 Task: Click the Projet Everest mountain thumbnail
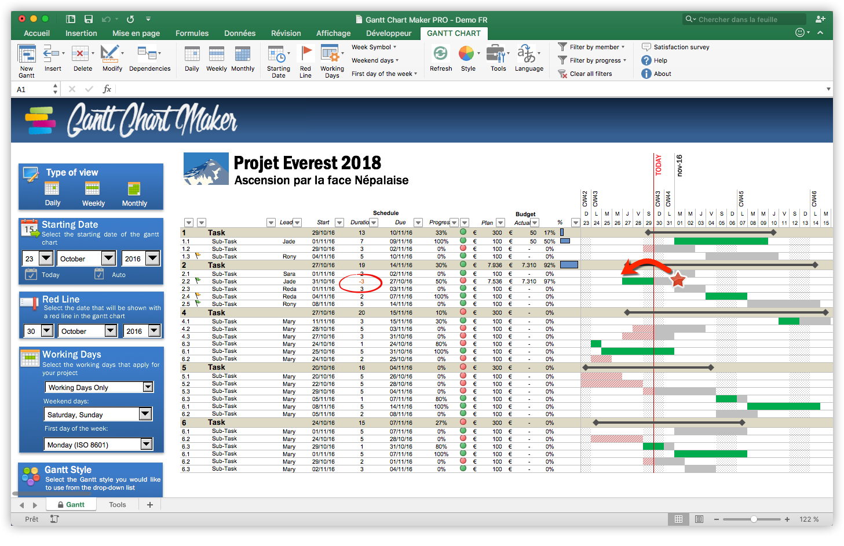[x=206, y=169]
